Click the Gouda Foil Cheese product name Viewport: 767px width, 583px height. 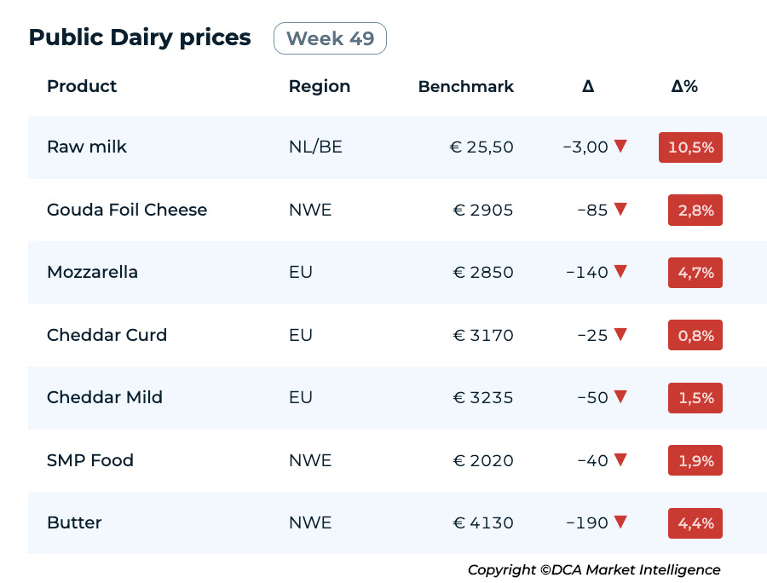click(127, 210)
